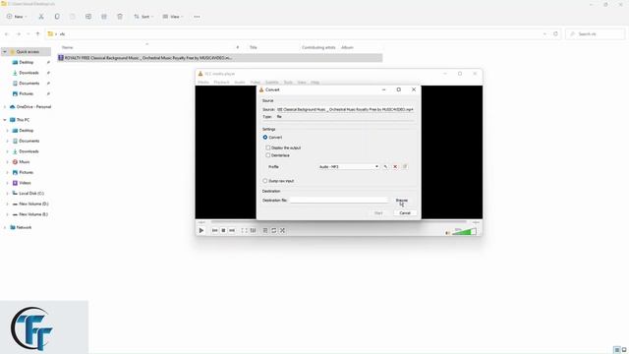The width and height of the screenshot is (629, 354).
Task: Click the Cut scissors icon in Explorer
Action: tap(41, 17)
